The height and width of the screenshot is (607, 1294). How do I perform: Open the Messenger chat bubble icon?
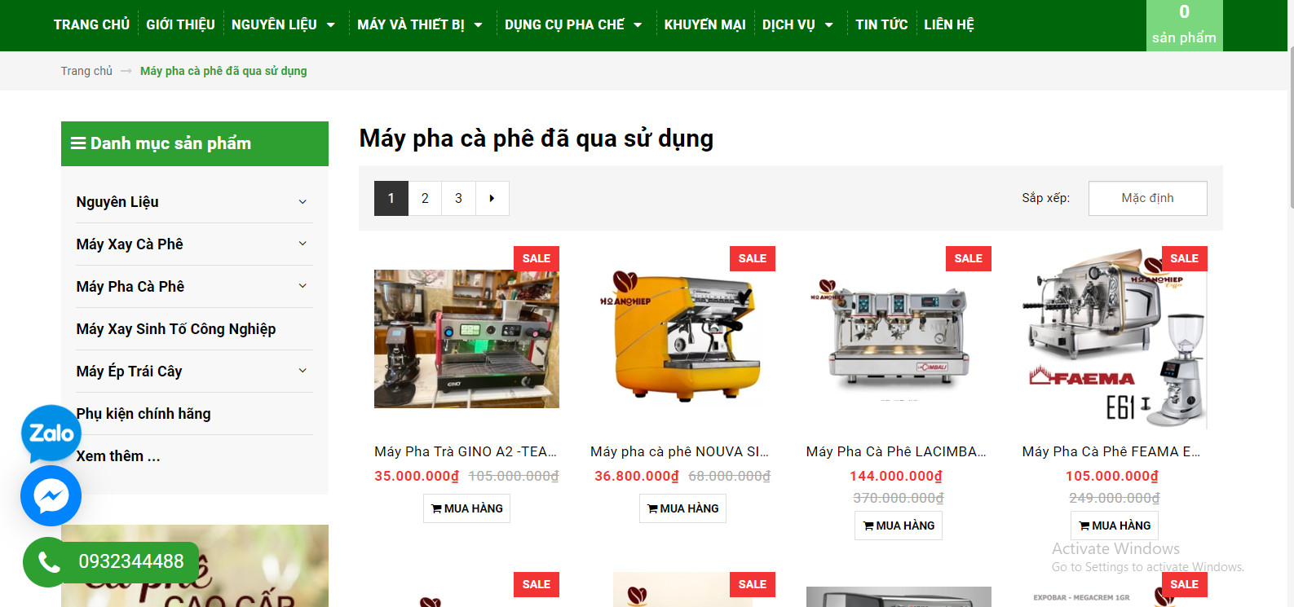pos(51,495)
